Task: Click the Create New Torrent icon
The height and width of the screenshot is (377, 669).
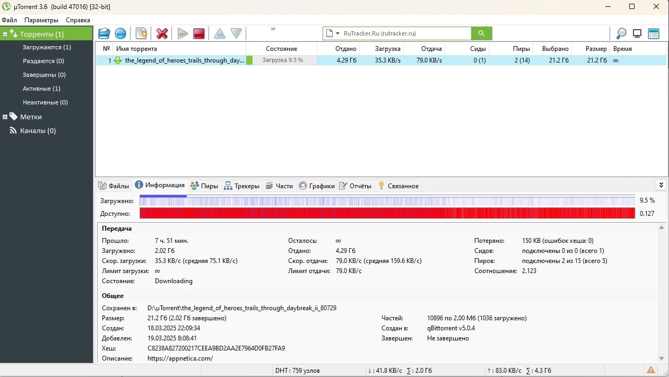Action: [141, 33]
